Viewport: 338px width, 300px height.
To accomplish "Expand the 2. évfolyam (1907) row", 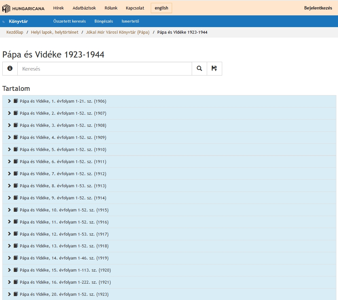I will 9,113.
